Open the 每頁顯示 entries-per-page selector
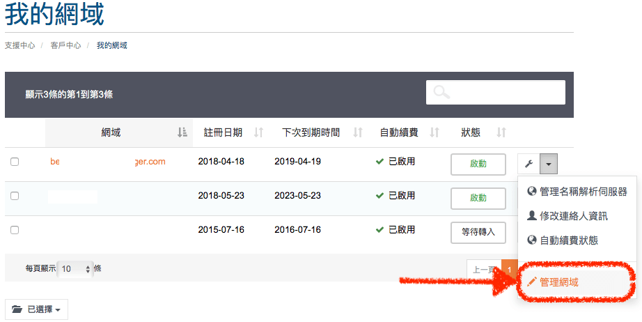Screen dimensions: 642x322 click(75, 268)
